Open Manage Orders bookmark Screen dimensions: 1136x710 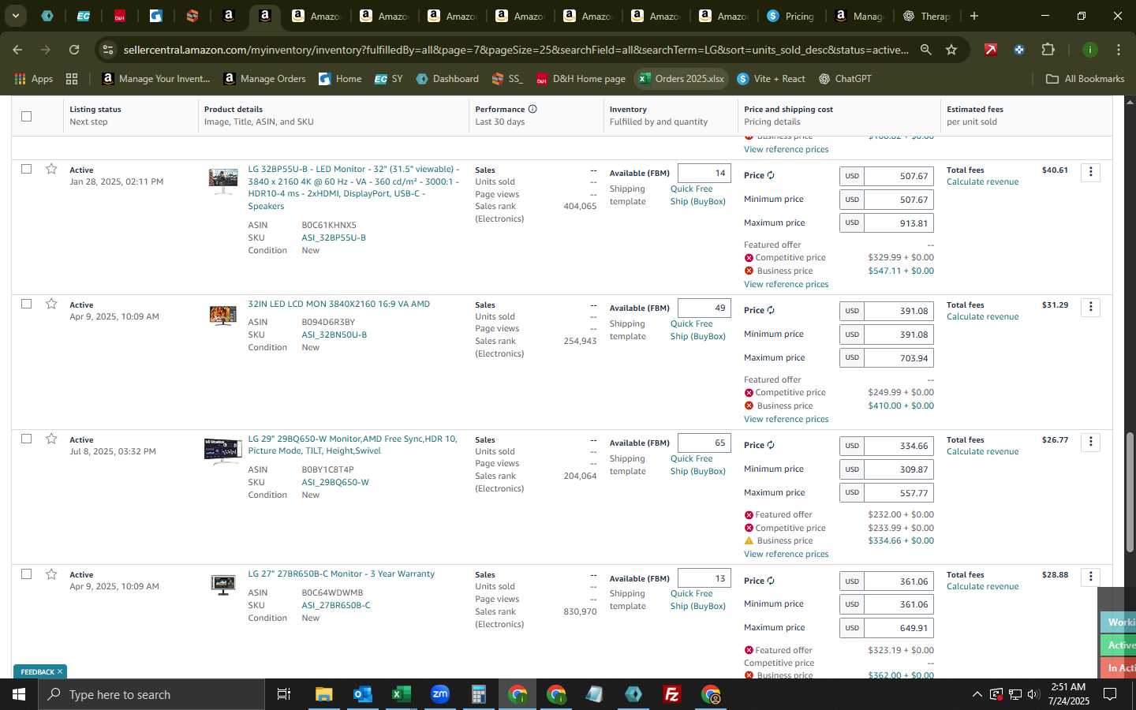tap(264, 79)
